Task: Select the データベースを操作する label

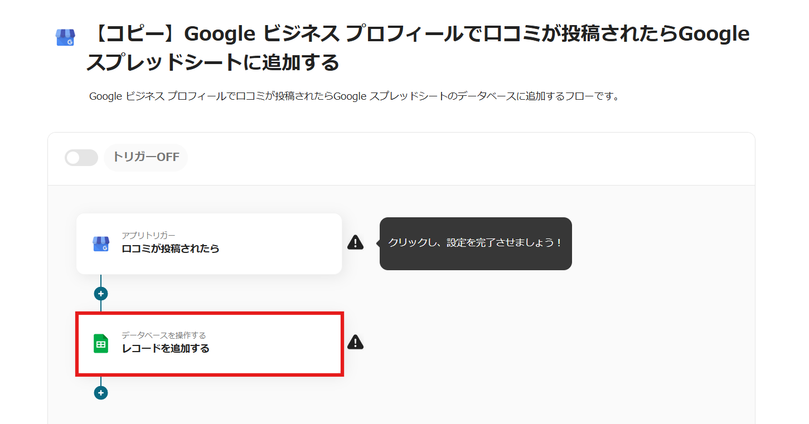Action: pos(164,335)
